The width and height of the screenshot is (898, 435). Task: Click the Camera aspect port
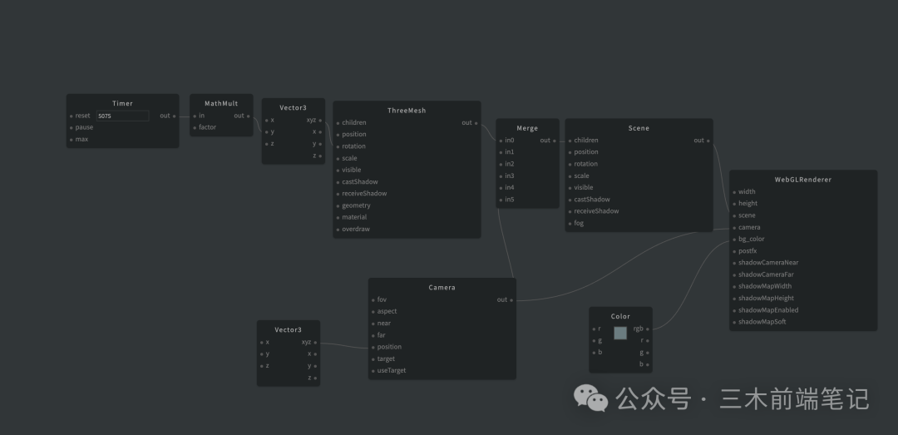(x=373, y=312)
